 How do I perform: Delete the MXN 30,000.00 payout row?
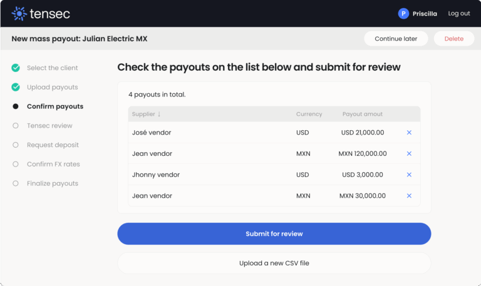[x=409, y=196]
